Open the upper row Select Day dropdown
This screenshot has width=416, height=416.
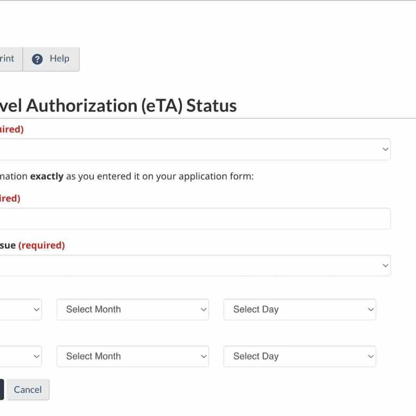[299, 309]
